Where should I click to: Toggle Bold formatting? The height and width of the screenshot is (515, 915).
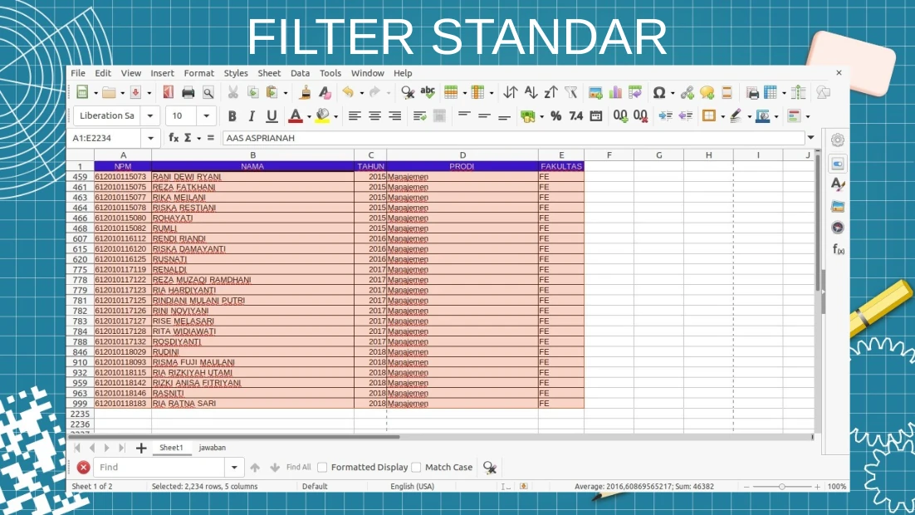pyautogui.click(x=232, y=116)
